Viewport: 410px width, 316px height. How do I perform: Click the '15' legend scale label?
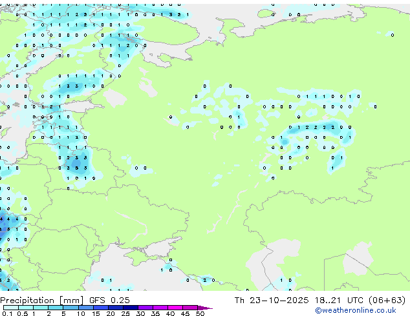[x=96, y=313]
